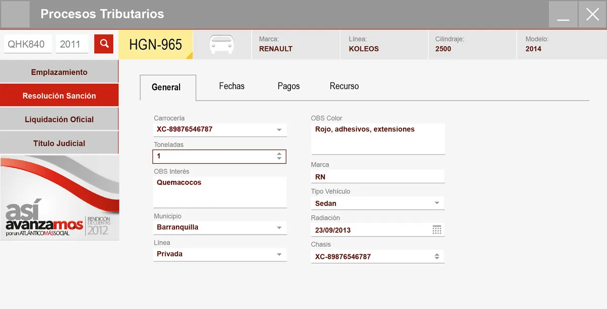Screen dimensions: 607x309
Task: Open Liquidación Oficial from sidebar
Action: pyautogui.click(x=59, y=119)
